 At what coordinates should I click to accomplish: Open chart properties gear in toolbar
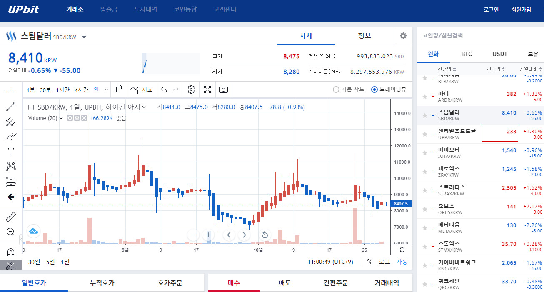coord(191,90)
